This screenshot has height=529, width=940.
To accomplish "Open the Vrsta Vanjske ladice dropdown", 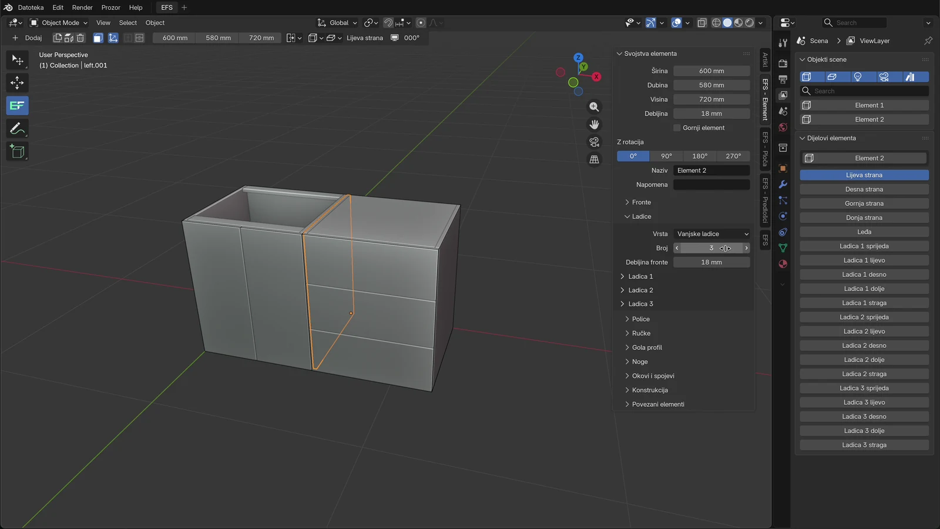I will [x=711, y=234].
